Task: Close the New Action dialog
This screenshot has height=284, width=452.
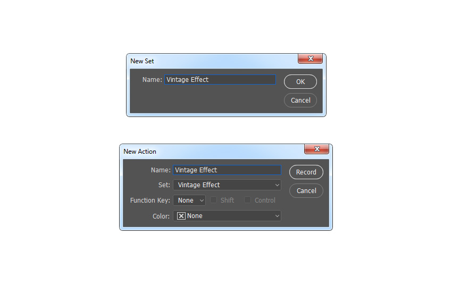Action: point(317,149)
